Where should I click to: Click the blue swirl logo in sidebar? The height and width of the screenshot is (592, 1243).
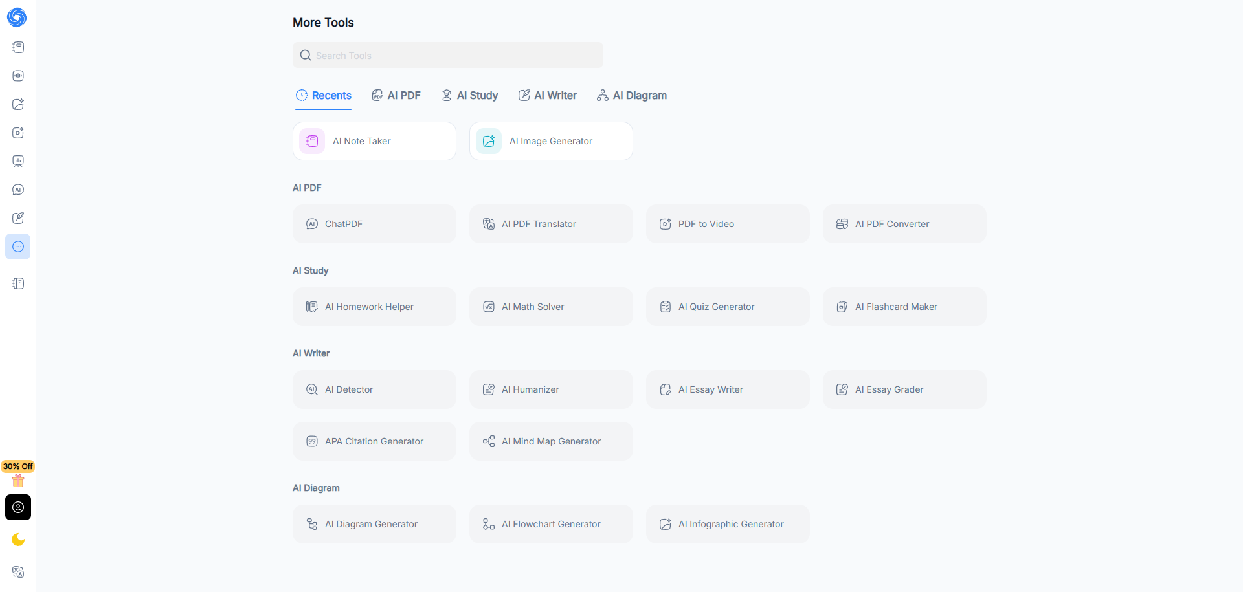[17, 17]
